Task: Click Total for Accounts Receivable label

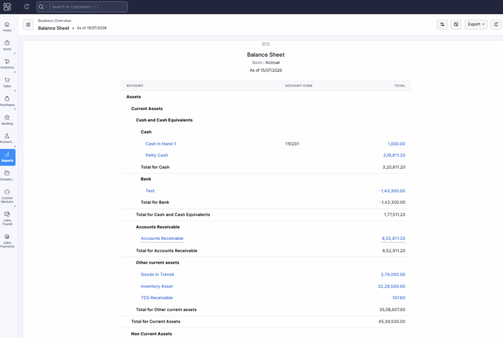Action: 167,251
